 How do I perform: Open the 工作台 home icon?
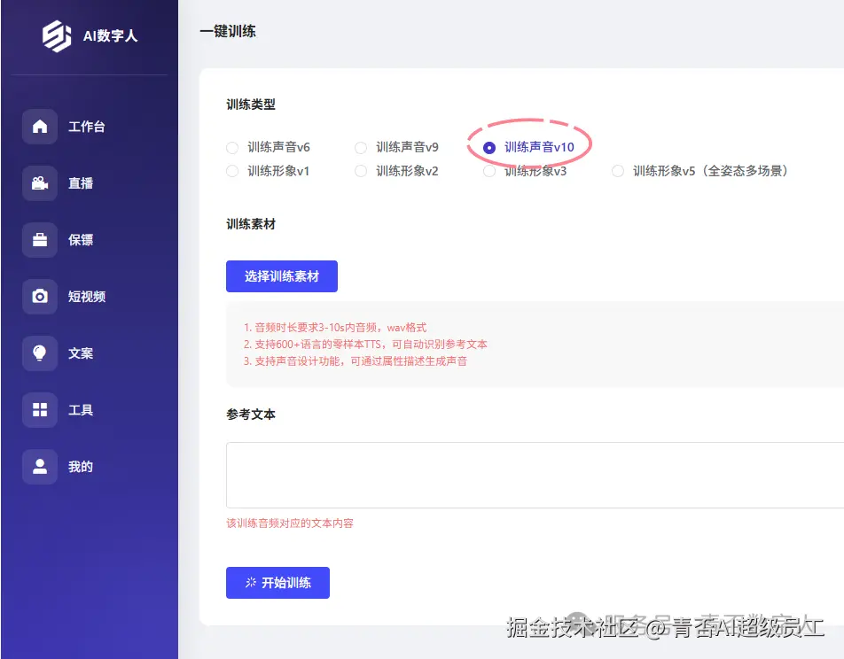(40, 127)
